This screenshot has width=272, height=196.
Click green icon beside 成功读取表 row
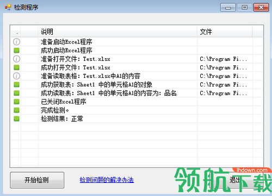16,93
